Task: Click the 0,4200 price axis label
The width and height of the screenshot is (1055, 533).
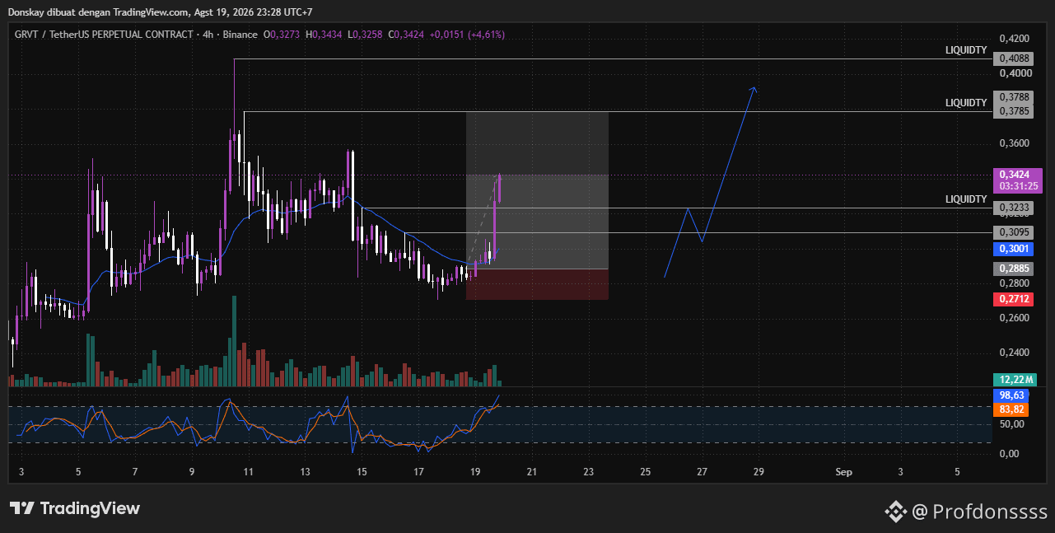Action: click(1014, 39)
